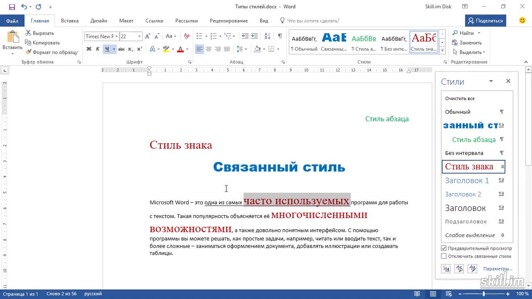Open the Параметры... link in Styles pane
The width and height of the screenshot is (532, 299).
(498, 269)
